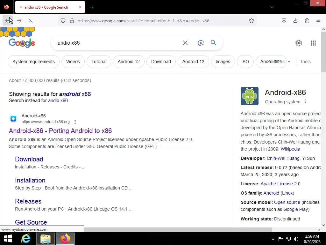The width and height of the screenshot is (326, 245).
Task: Close the andio x86 Google Search tab
Action: click(x=80, y=7)
